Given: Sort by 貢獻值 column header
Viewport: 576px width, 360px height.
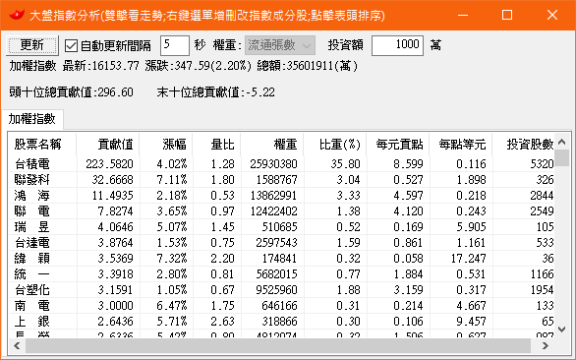Looking at the screenshot, I should [108, 145].
